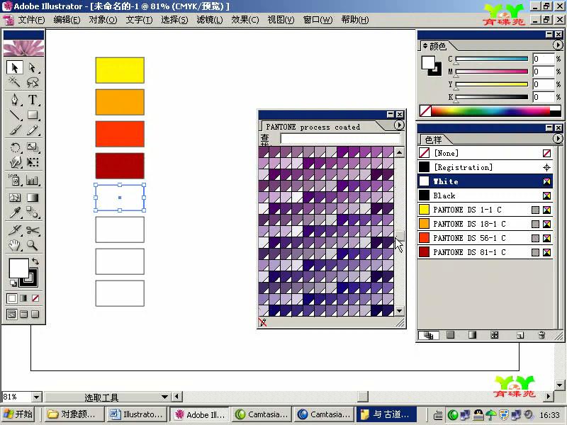The height and width of the screenshot is (425, 567).
Task: Select the Direct Selection tool
Action: [x=33, y=67]
